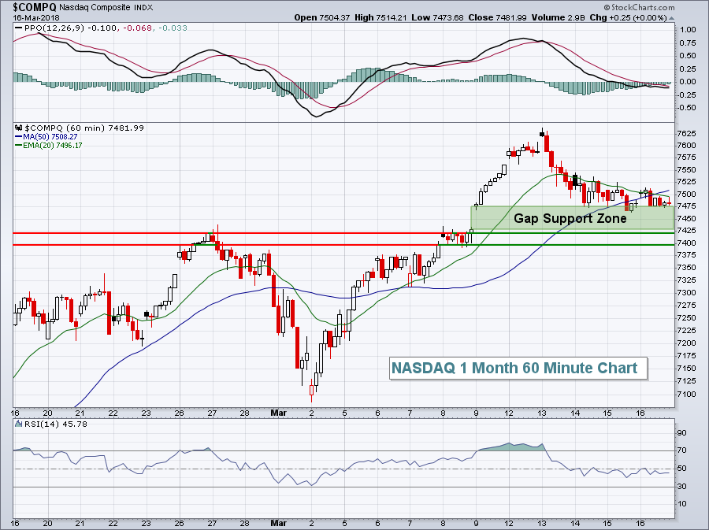Open the StockCharts.com copyright text
The height and width of the screenshot is (530, 709).
(x=639, y=7)
